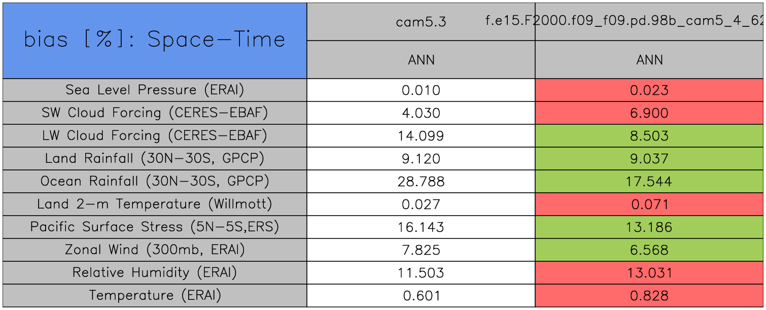Click the Sea Level Pressure (ERAI) row label
766x310 pixels.
pos(155,90)
